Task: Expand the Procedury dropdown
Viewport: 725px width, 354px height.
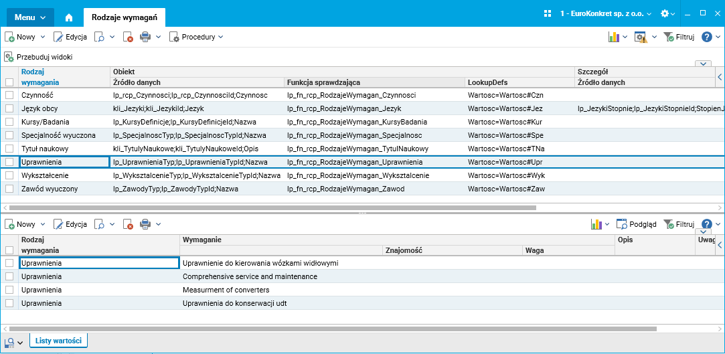Action: (196, 37)
